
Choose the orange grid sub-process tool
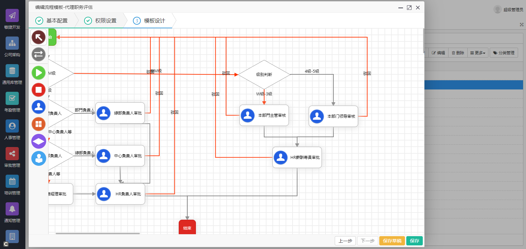39,124
